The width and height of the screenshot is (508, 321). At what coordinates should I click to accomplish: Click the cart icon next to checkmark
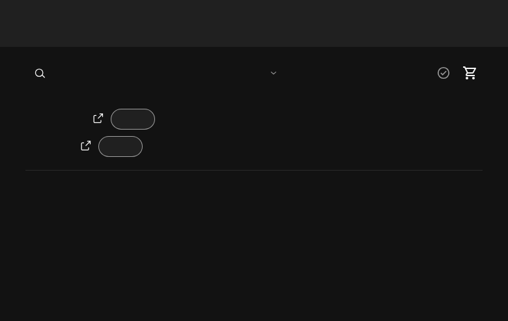tap(470, 73)
